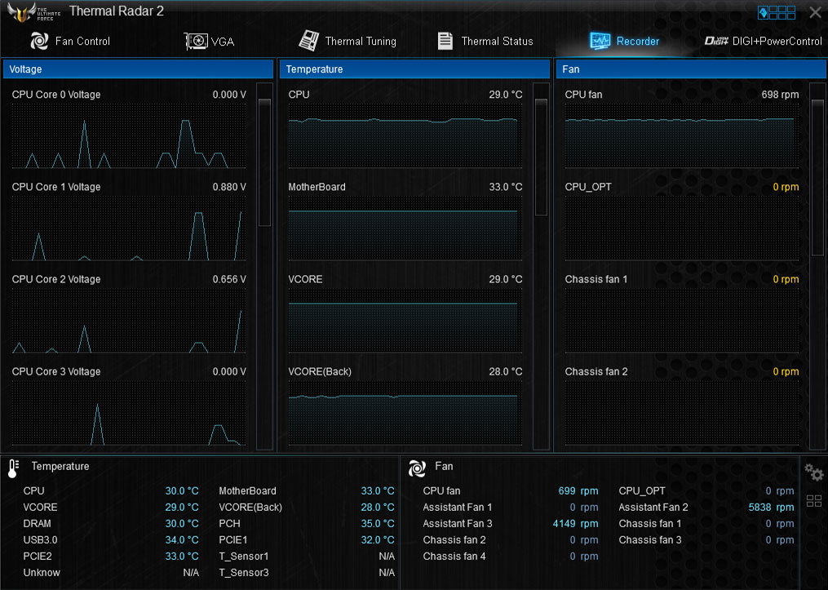Image resolution: width=828 pixels, height=590 pixels.
Task: Click the DRAM 30.0 °C reading
Action: tap(182, 523)
